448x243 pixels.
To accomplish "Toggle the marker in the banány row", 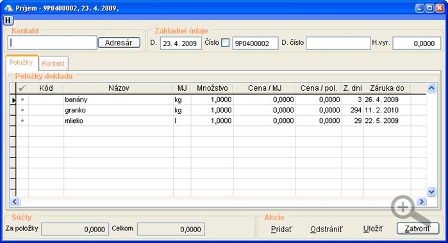I will pos(22,100).
